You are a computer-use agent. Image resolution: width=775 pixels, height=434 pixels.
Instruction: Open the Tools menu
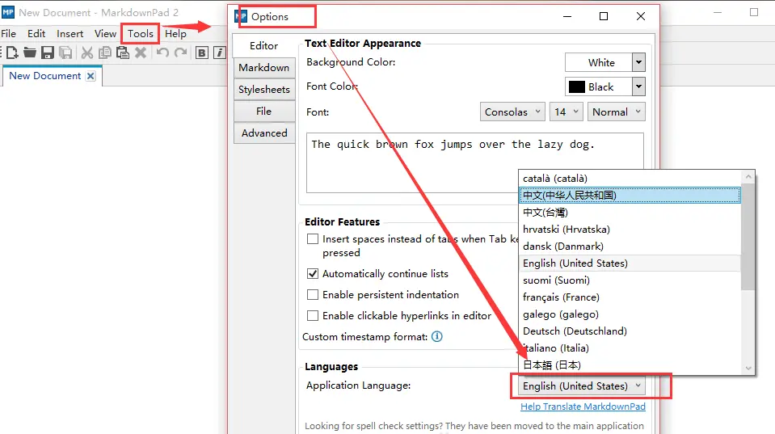[141, 34]
